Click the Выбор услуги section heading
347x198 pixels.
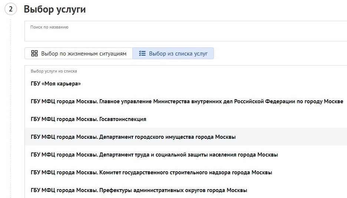click(54, 9)
